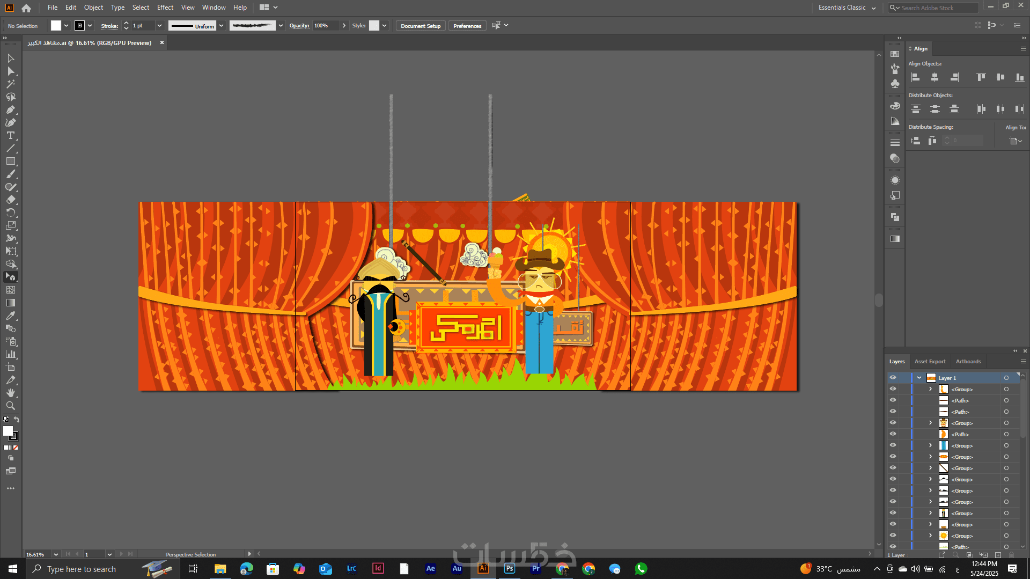Image resolution: width=1030 pixels, height=579 pixels.
Task: Activate the Hand tool
Action: pos(11,393)
